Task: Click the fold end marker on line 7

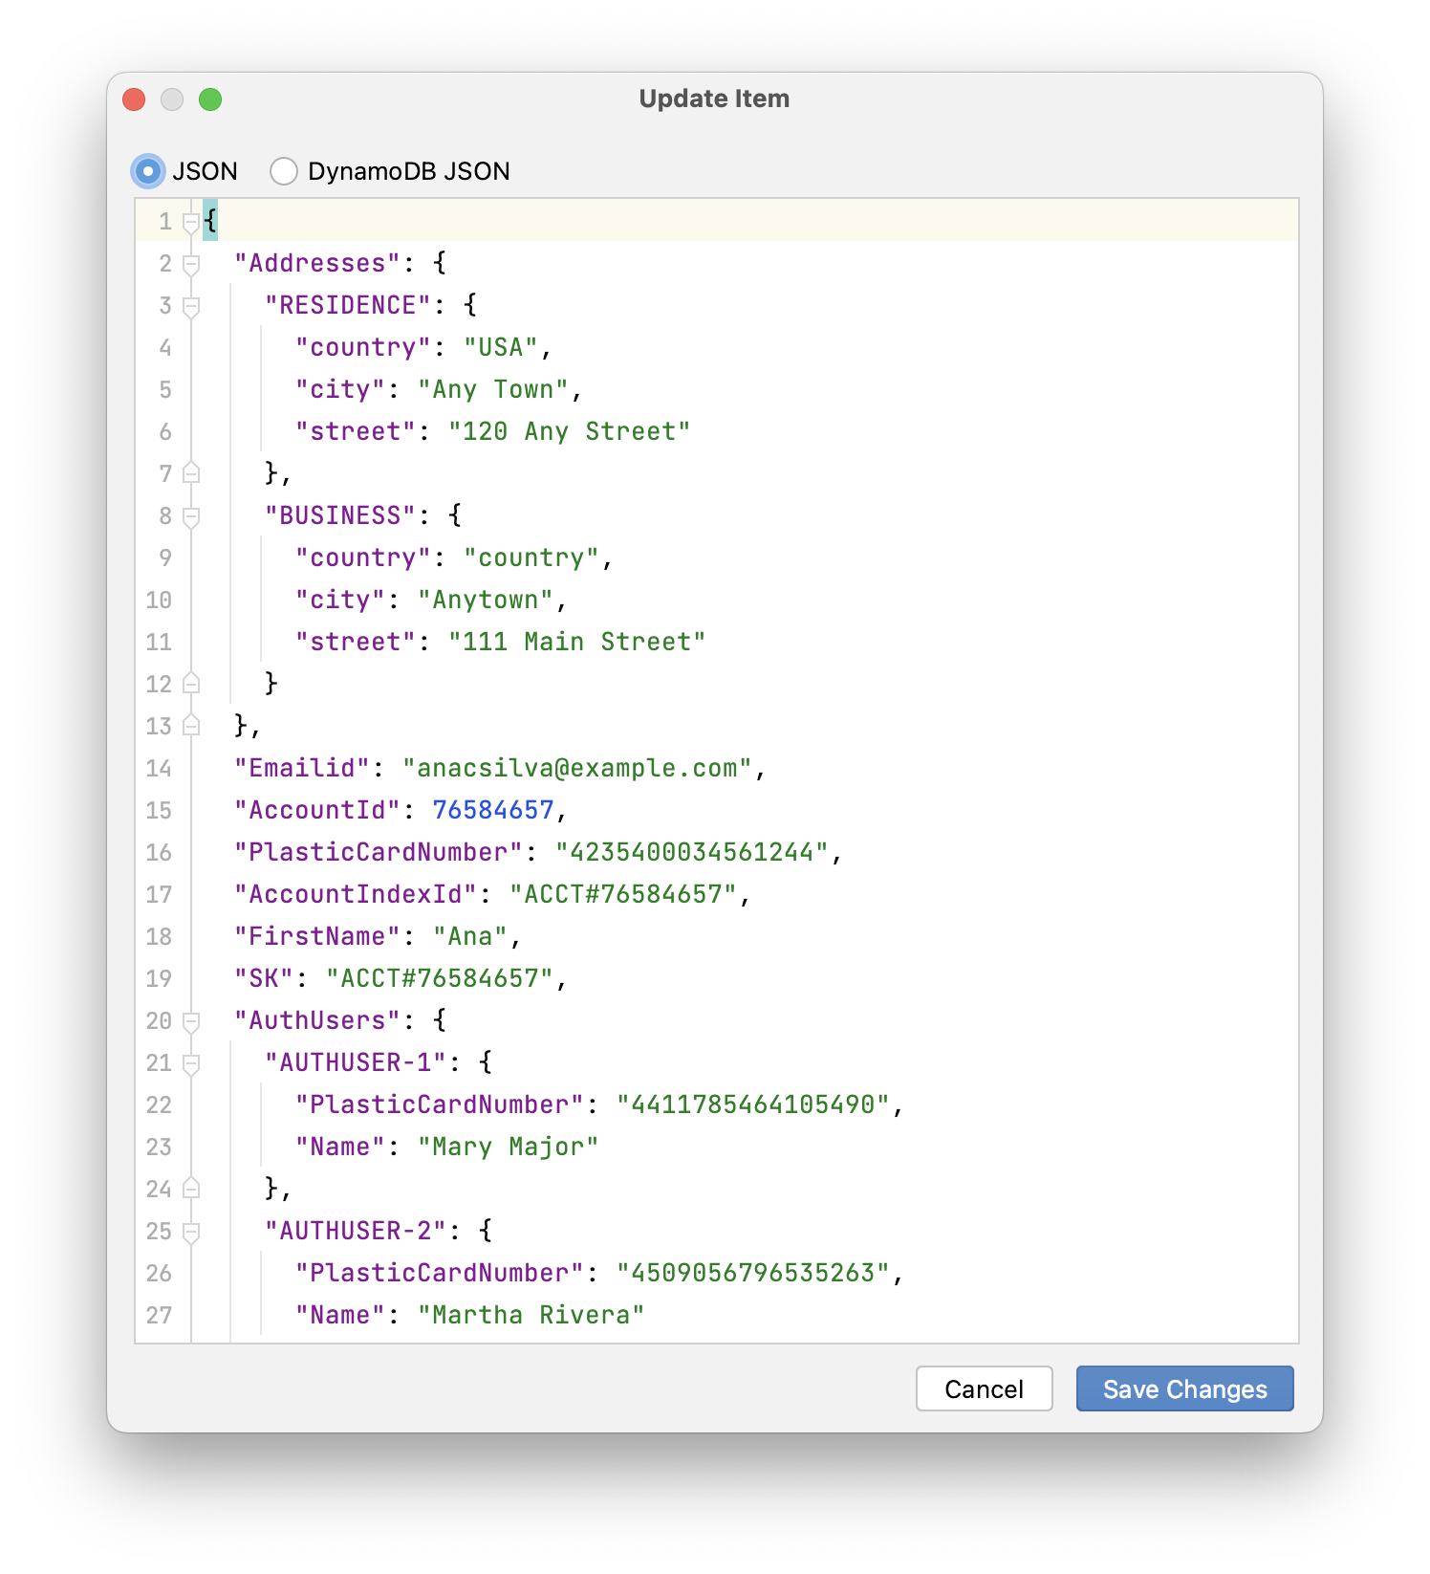Action: pos(191,473)
